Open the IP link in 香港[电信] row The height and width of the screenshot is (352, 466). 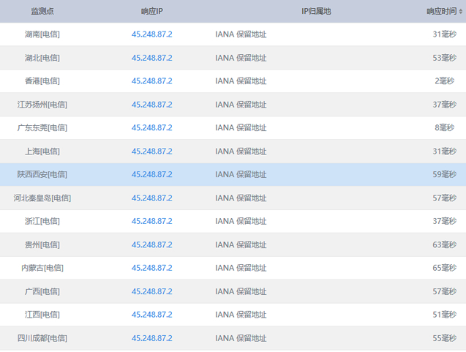[152, 81]
